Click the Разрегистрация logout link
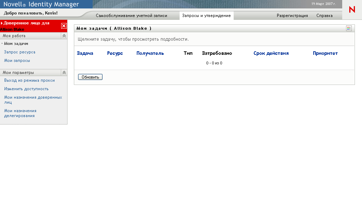 pos(292,16)
